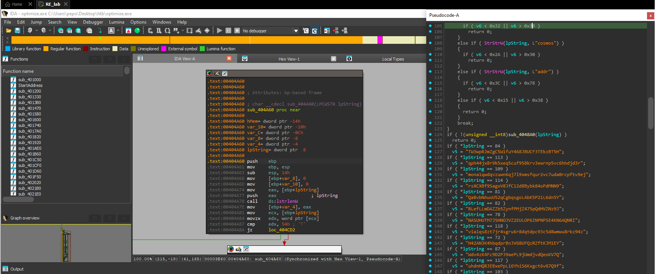Toggle breakpoint dot on pseudocode line 113
Screen dimensions: 655x274
[x=430, y=72]
